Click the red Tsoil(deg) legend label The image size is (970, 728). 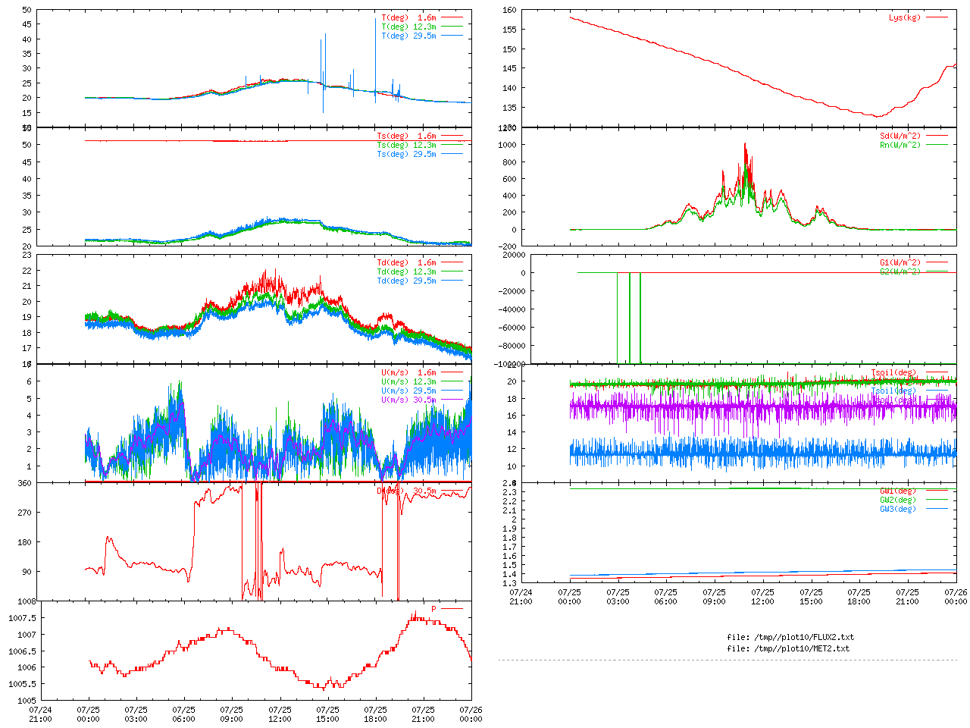[x=893, y=372]
